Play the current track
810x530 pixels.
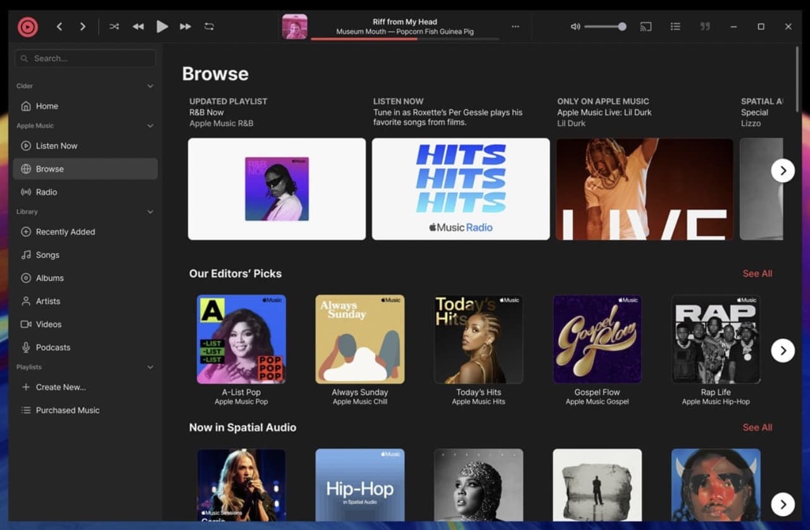pyautogui.click(x=162, y=27)
